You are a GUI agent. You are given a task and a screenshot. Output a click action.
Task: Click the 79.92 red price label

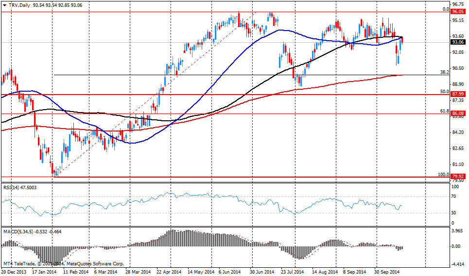(x=458, y=177)
